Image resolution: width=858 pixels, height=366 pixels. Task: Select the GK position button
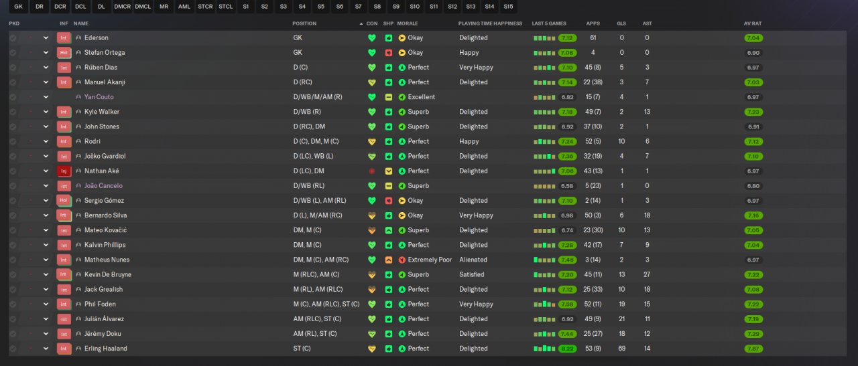(x=18, y=7)
